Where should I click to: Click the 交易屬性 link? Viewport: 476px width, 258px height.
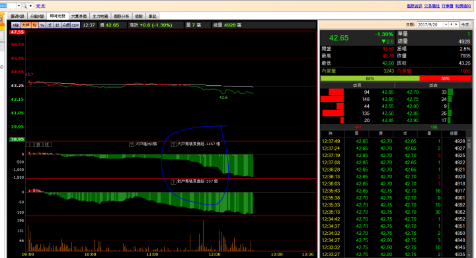coord(432,6)
